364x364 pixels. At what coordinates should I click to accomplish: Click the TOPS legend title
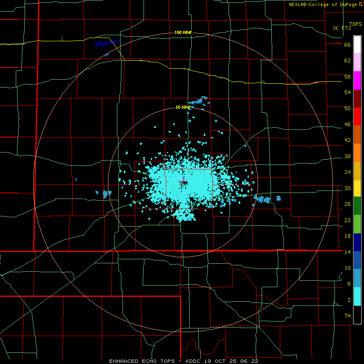click(x=356, y=24)
